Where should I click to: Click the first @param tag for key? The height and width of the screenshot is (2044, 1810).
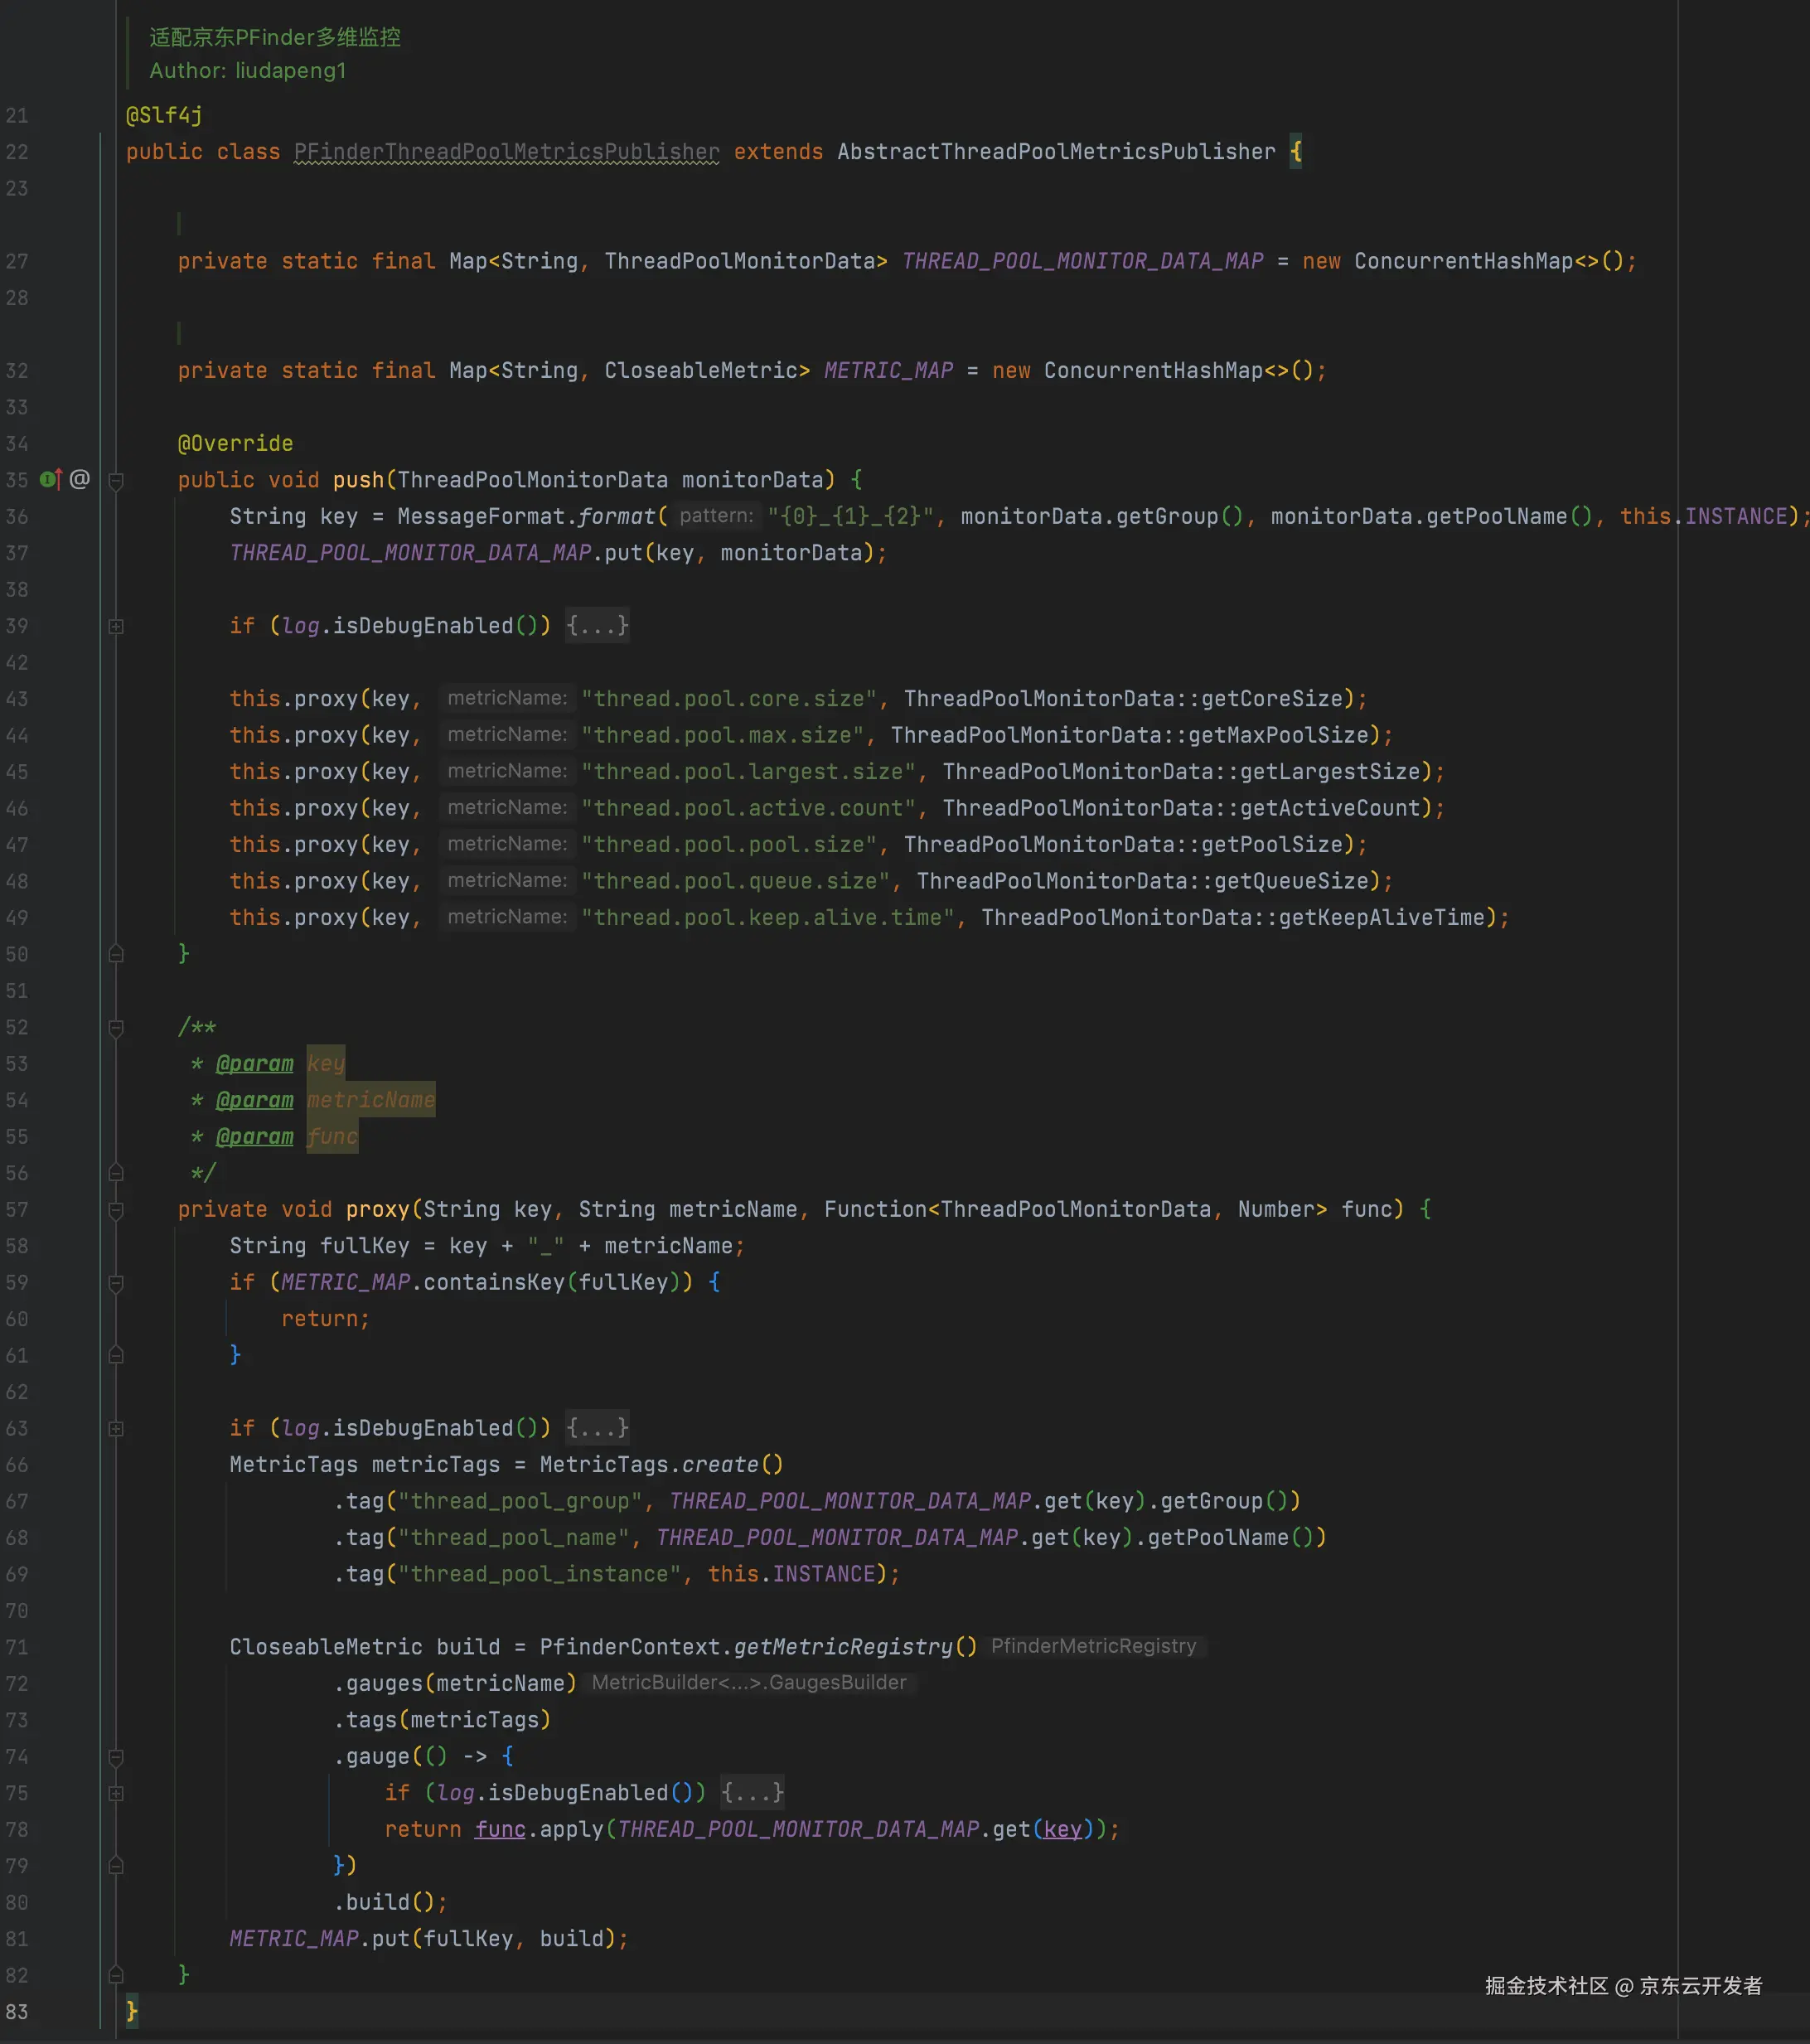[255, 1064]
